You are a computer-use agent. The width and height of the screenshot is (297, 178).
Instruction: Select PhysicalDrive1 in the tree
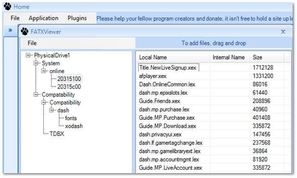pos(52,55)
